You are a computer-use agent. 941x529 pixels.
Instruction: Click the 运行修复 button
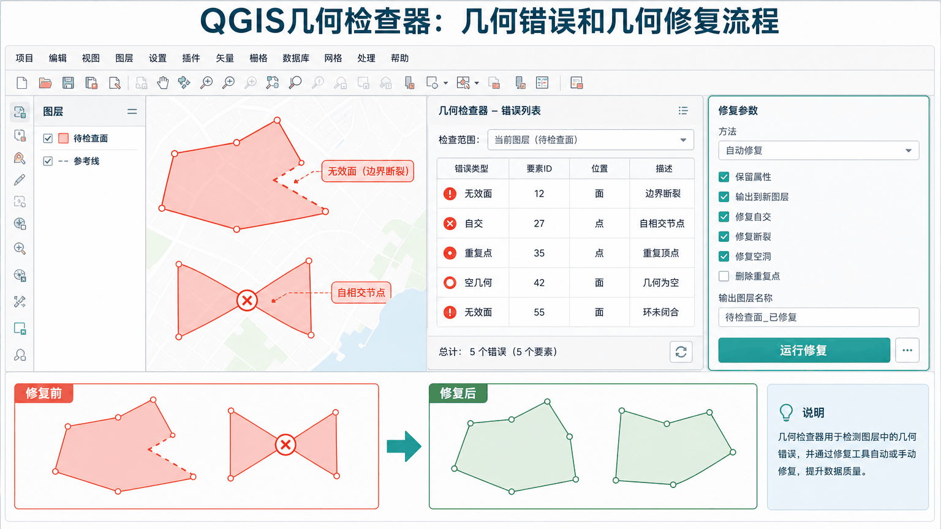click(804, 350)
